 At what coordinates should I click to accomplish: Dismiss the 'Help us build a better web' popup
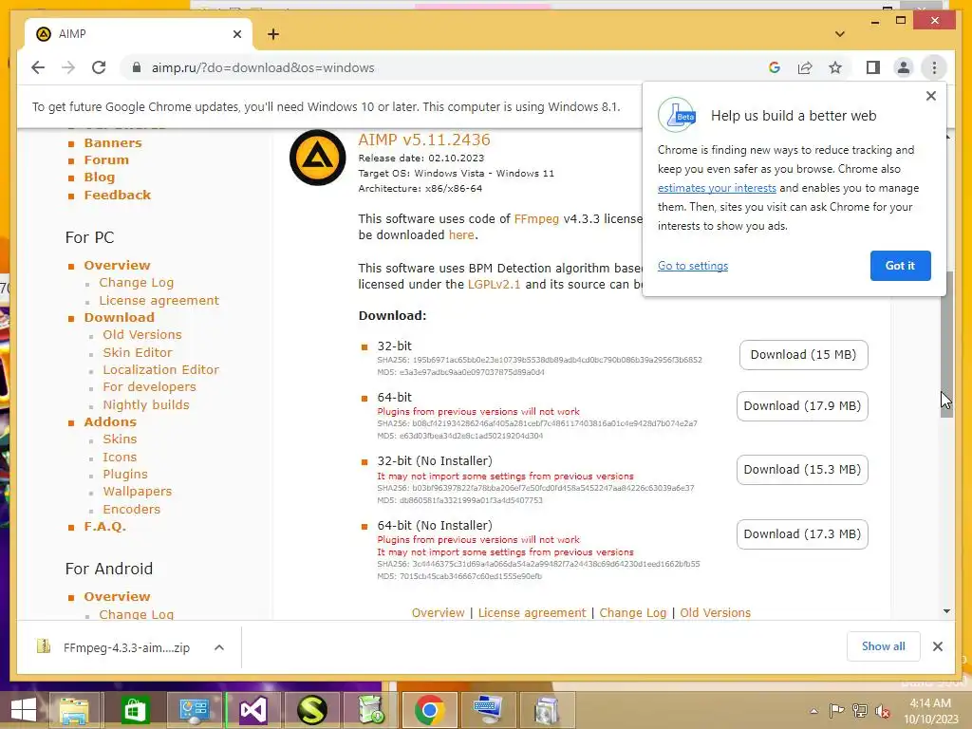(x=930, y=96)
